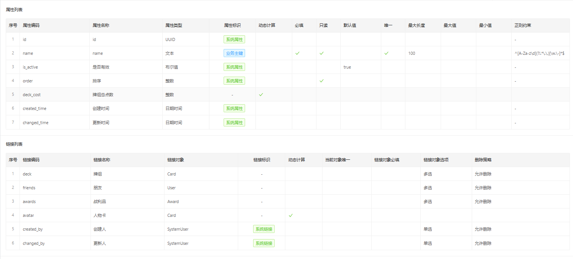Select the 链接对象 column header
The width and height of the screenshot is (573, 259).
pos(175,160)
